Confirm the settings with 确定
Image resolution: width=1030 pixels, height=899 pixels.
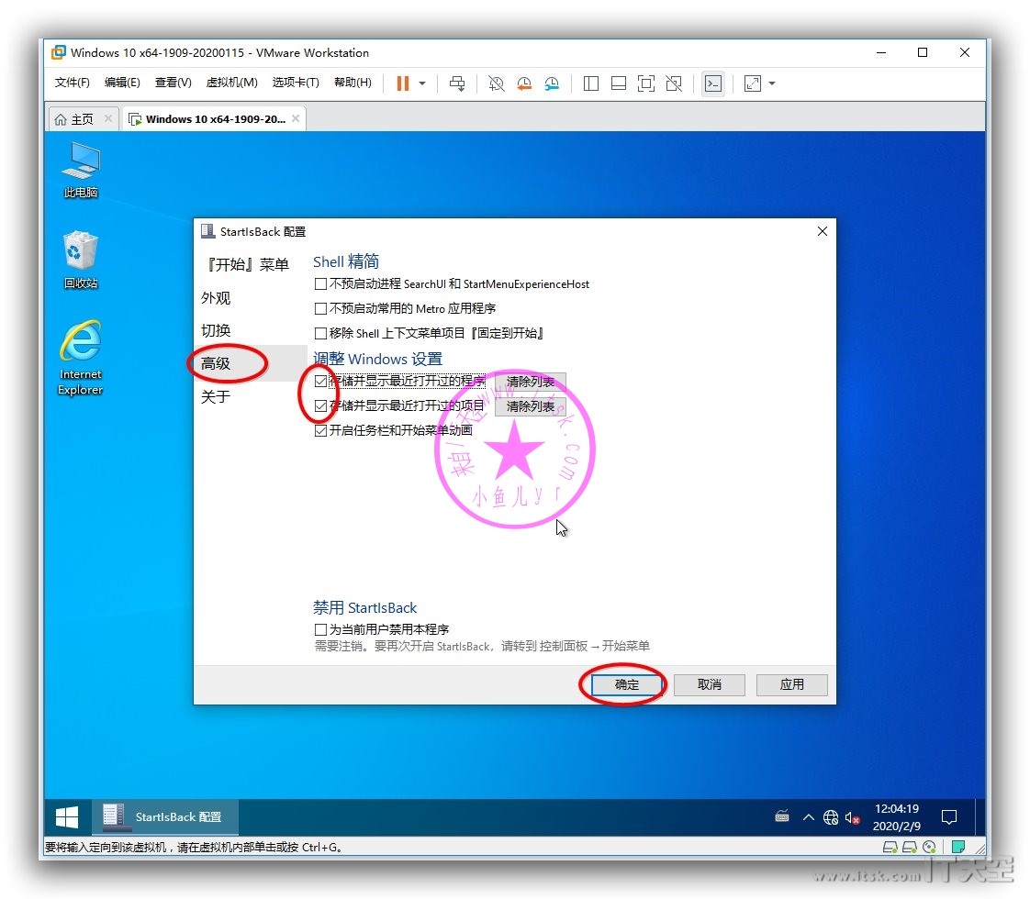tap(627, 685)
